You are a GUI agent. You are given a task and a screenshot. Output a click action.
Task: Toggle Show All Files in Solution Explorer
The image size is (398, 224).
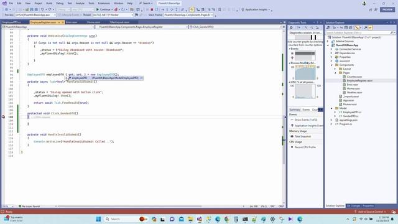(x=351, y=27)
